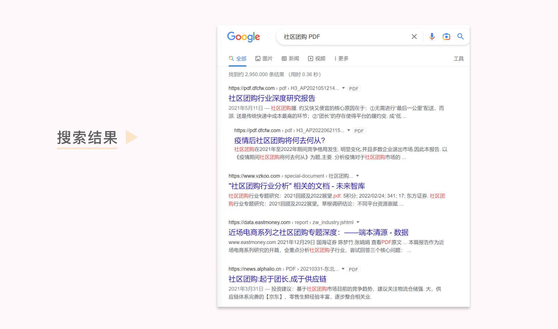Image resolution: width=558 pixels, height=329 pixels.
Task: Click the Google logo
Action: [244, 37]
